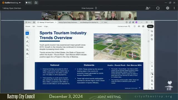This screenshot has width=178, height=100.
Task: Click the Share button
Action: click(x=150, y=26)
